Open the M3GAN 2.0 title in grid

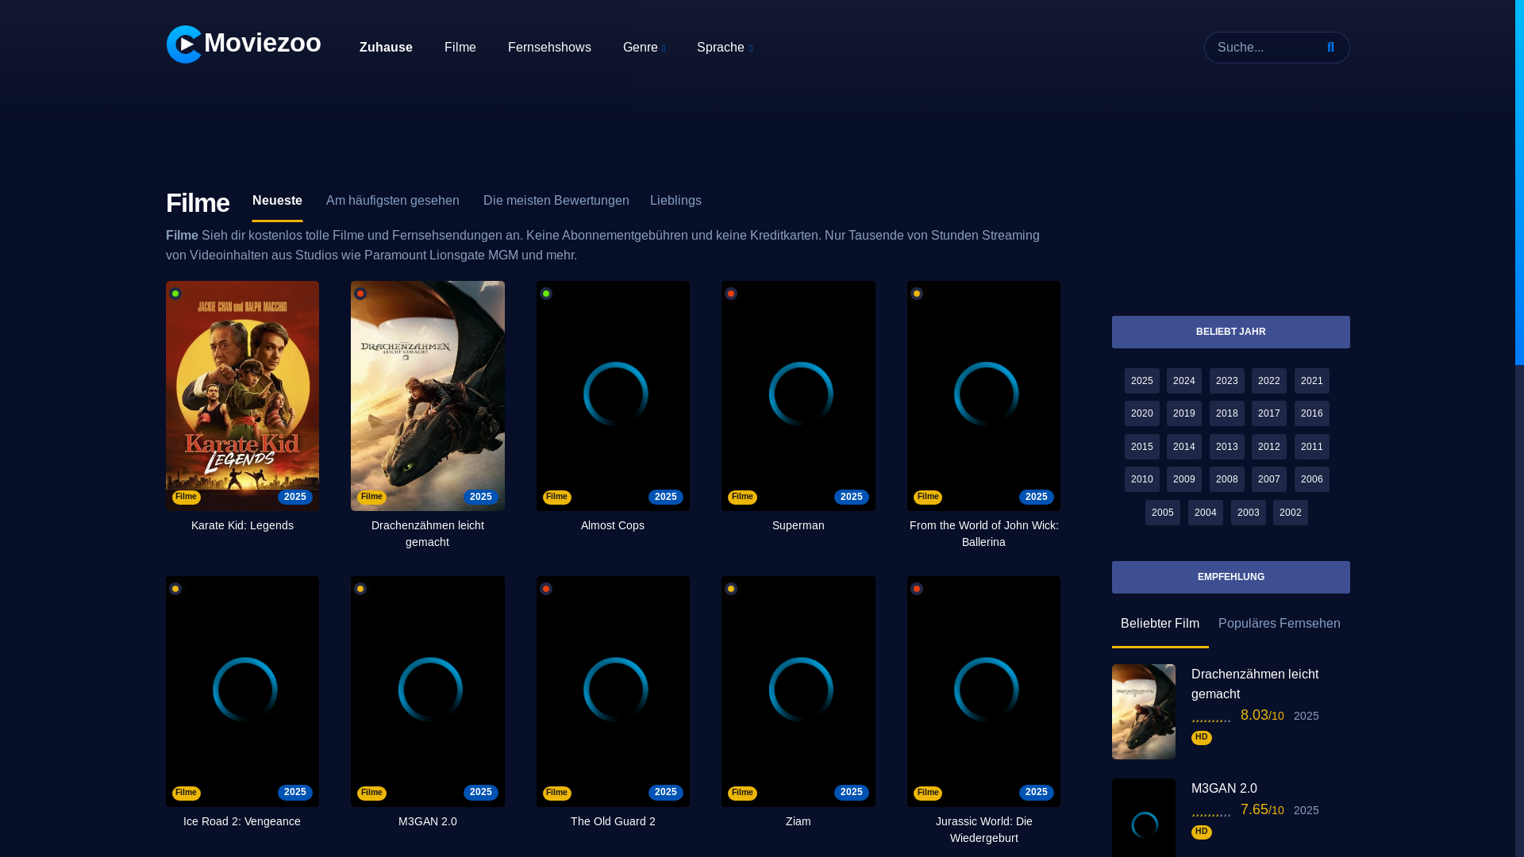(427, 821)
